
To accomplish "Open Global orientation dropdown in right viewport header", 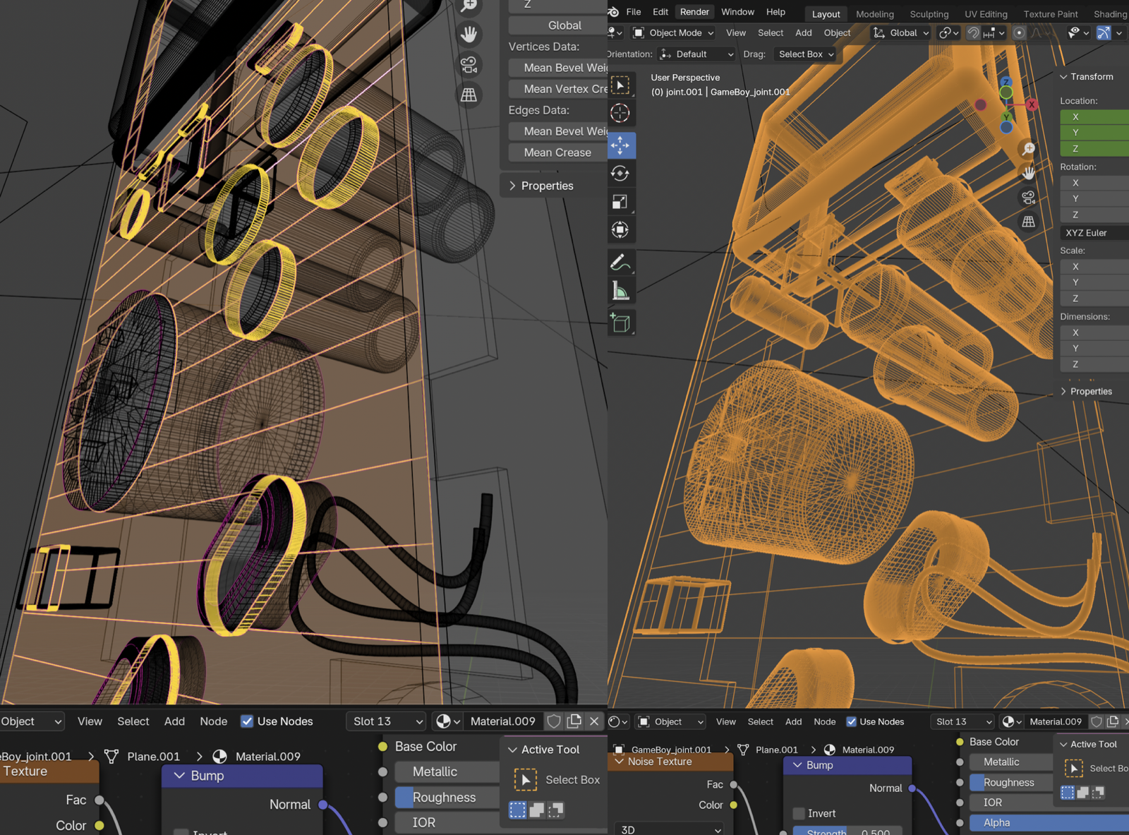I will click(901, 33).
